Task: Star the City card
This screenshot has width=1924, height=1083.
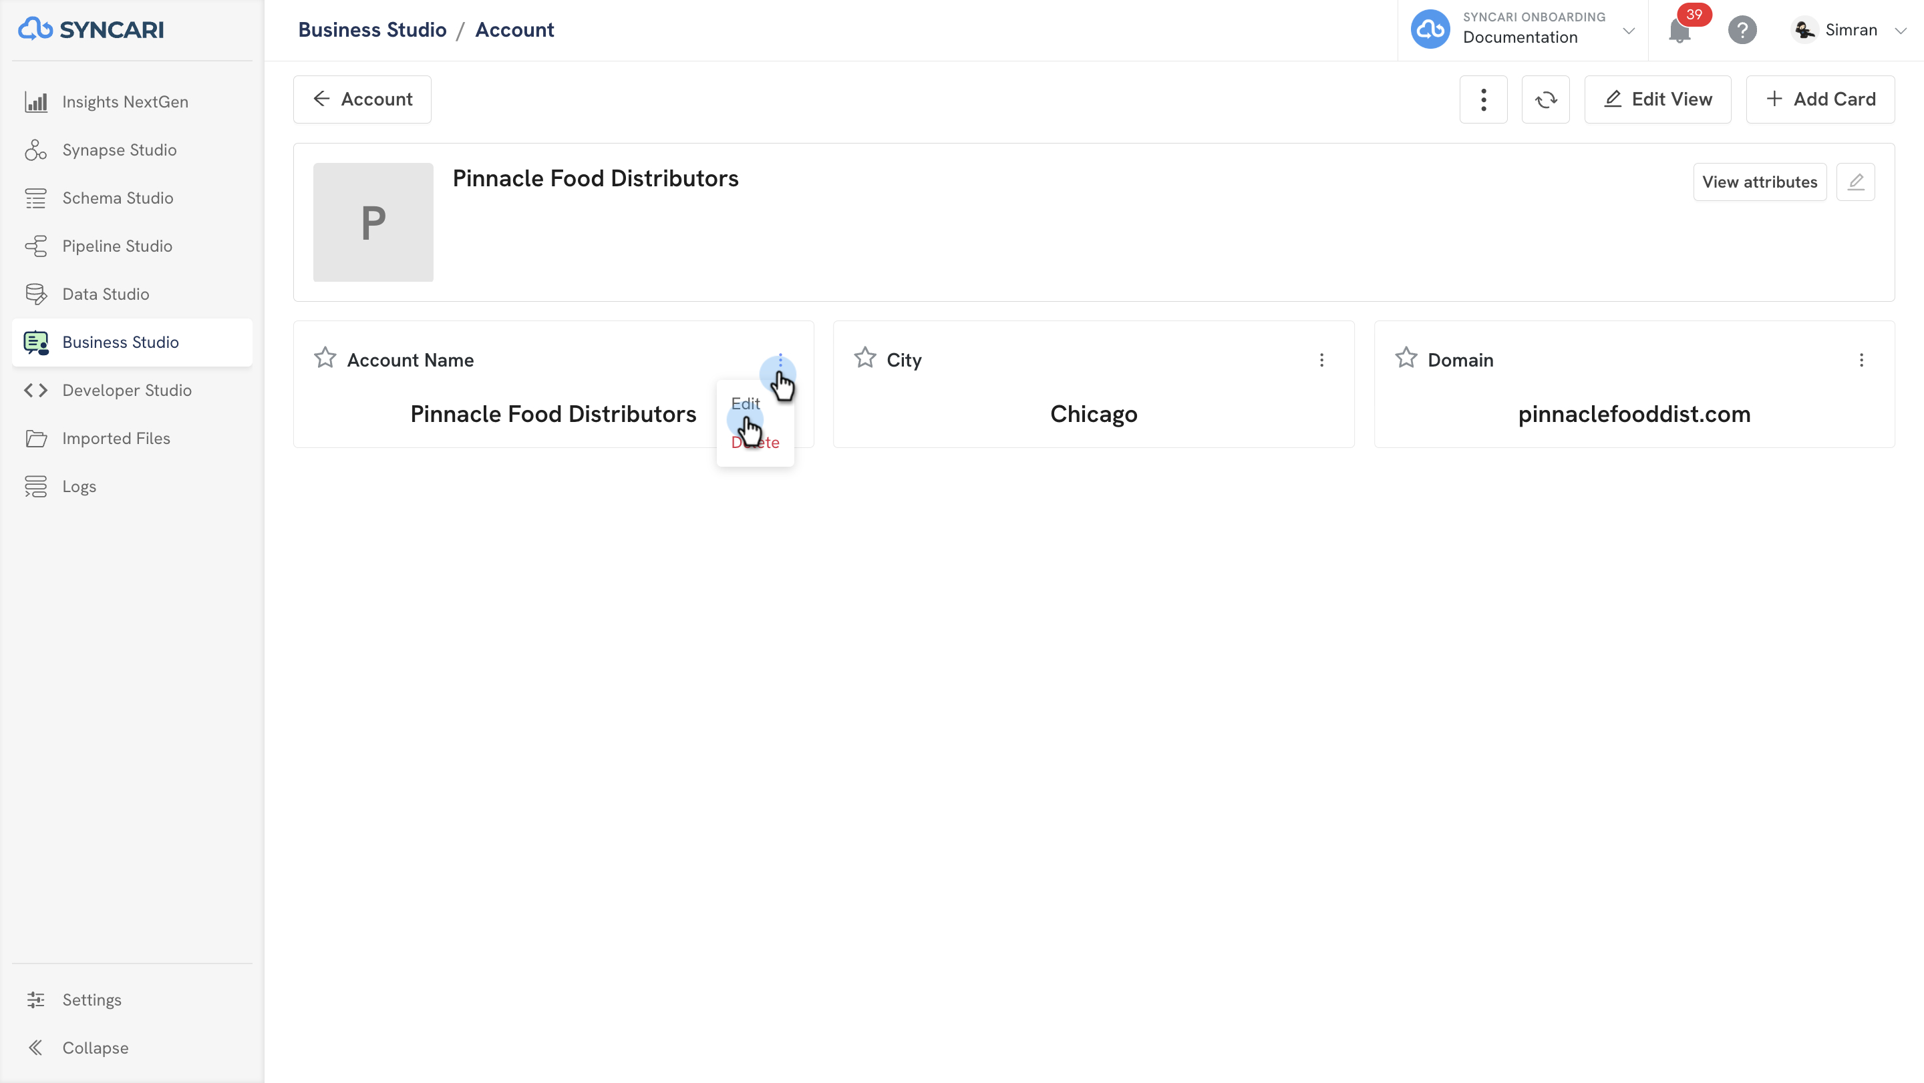Action: pos(865,359)
